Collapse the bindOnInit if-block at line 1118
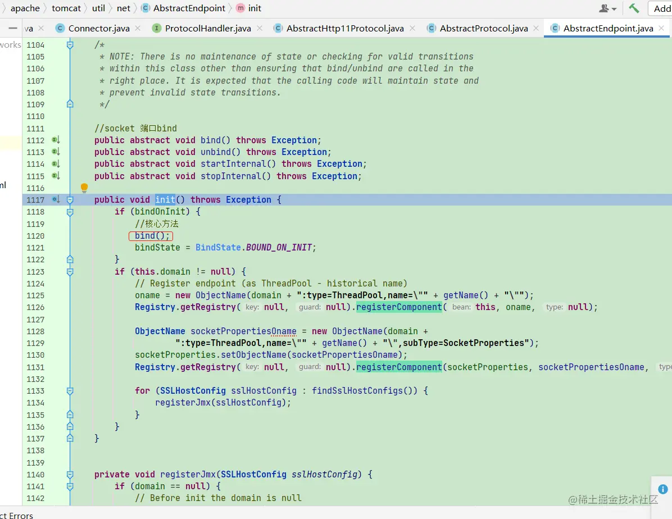This screenshot has height=519, width=672. point(70,212)
